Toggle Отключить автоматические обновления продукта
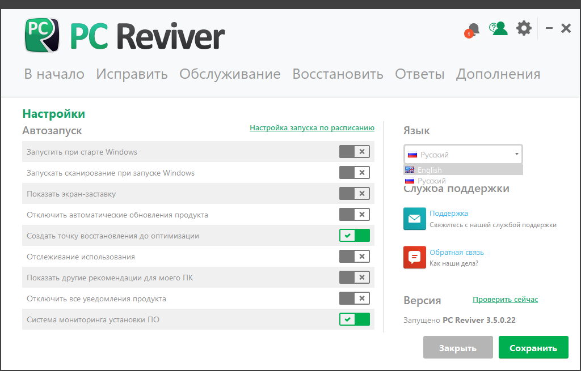581x371 pixels. [355, 215]
